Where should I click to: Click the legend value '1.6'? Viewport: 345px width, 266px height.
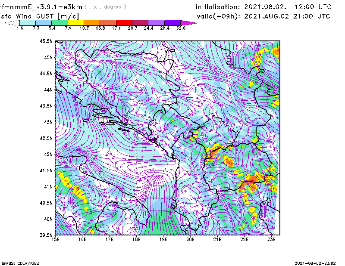pos(20,28)
